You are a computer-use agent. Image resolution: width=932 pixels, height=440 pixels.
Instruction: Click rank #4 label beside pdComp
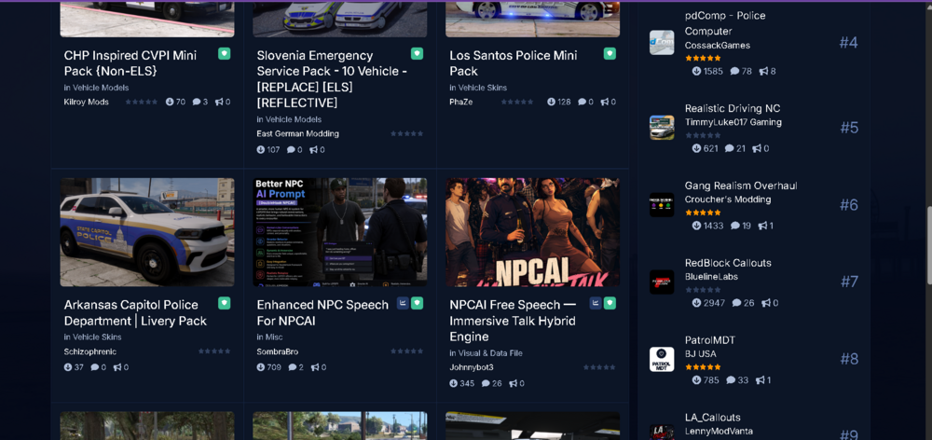(849, 42)
